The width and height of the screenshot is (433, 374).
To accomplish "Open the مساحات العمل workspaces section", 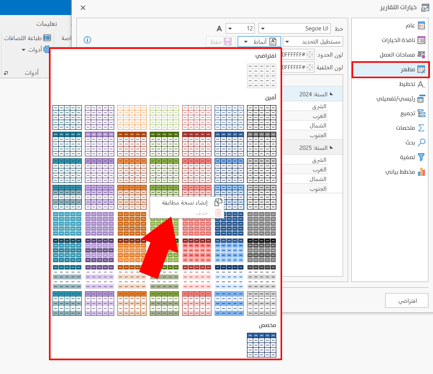I will 402,55.
